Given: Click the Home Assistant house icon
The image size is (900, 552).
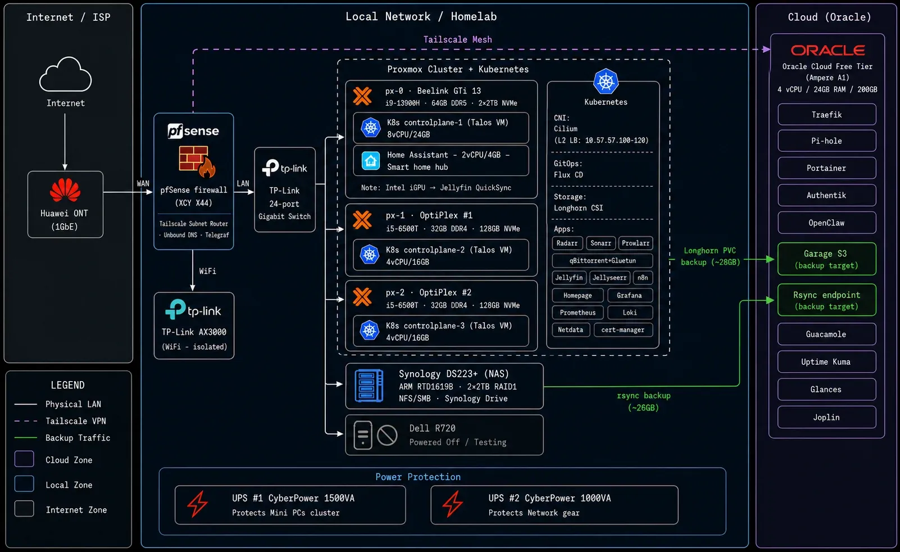Looking at the screenshot, I should (371, 161).
